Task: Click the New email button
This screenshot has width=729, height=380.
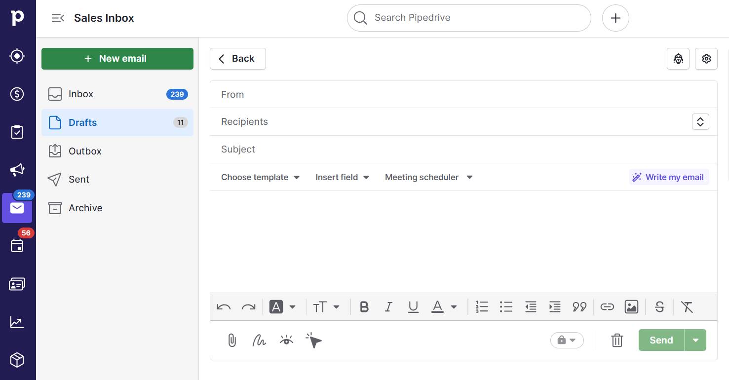Action: tap(117, 58)
